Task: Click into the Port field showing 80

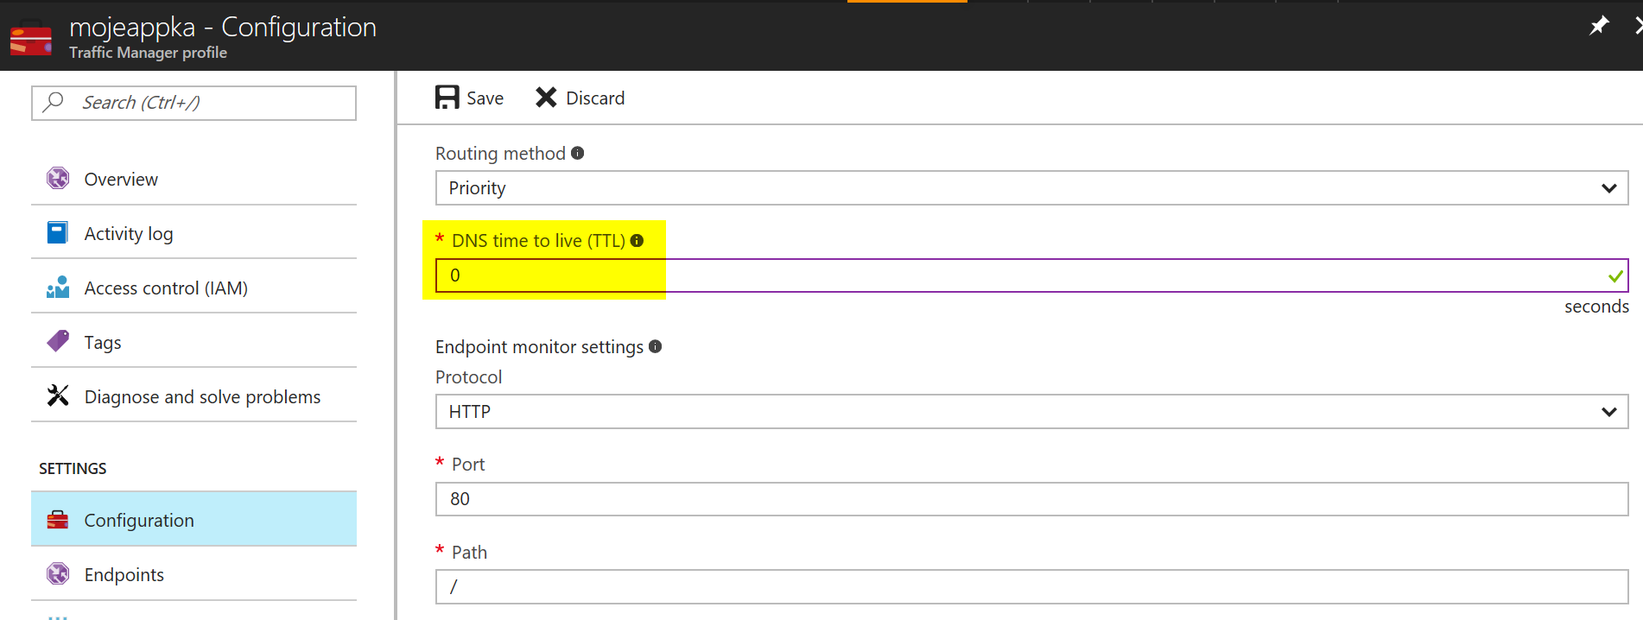Action: (x=1031, y=499)
